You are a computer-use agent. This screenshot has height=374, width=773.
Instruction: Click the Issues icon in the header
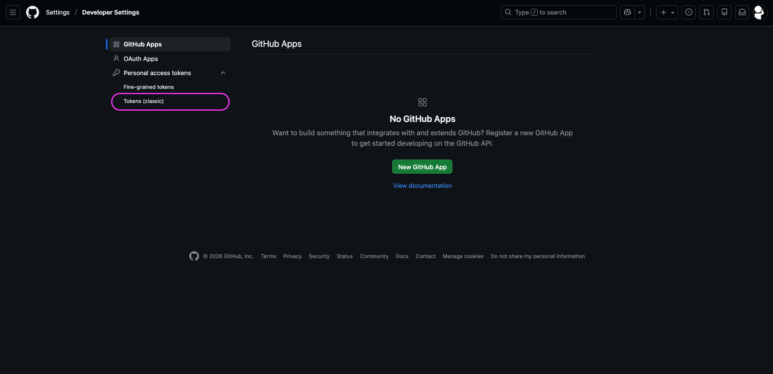click(x=689, y=12)
